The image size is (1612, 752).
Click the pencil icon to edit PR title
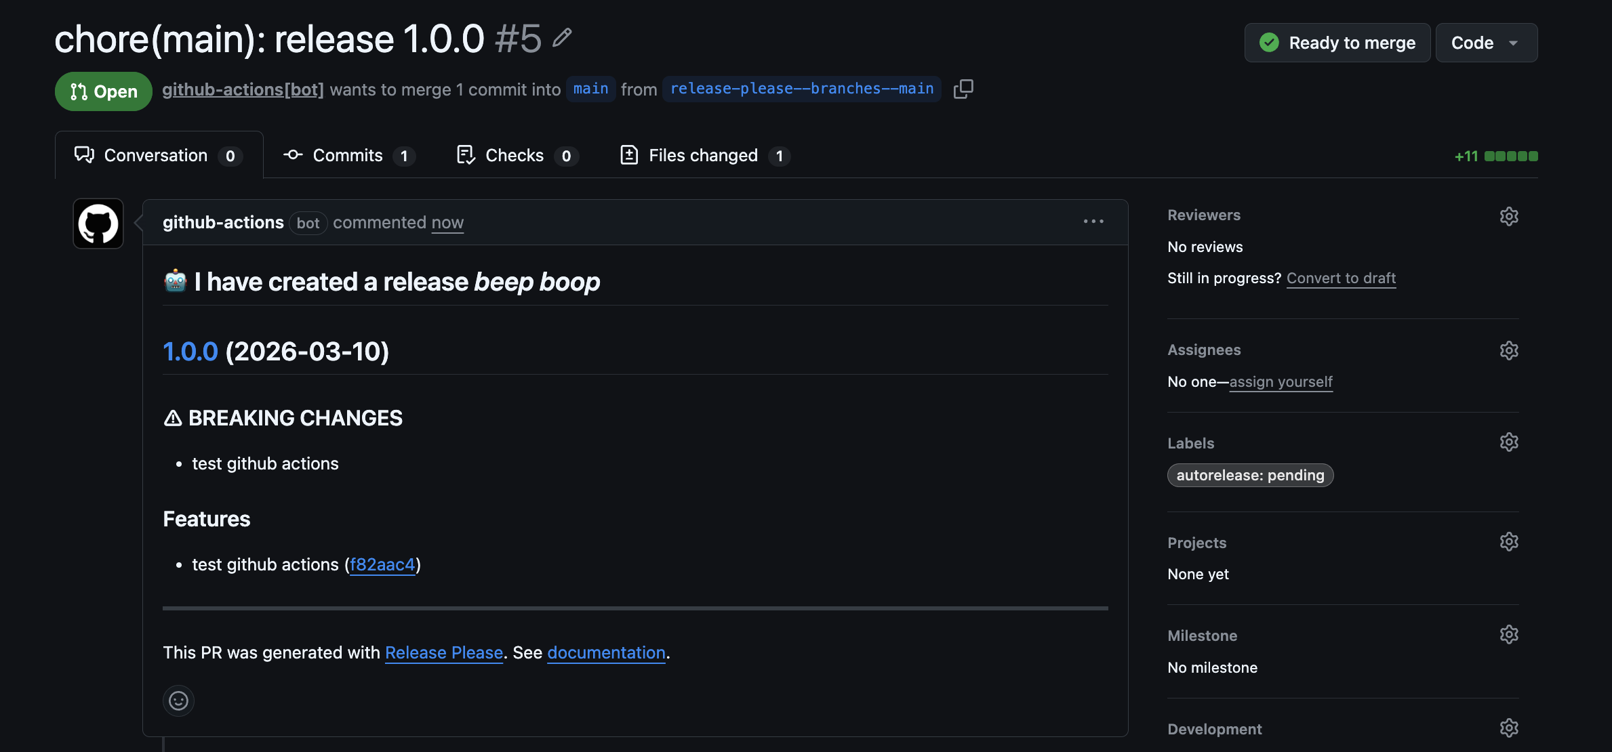point(562,38)
